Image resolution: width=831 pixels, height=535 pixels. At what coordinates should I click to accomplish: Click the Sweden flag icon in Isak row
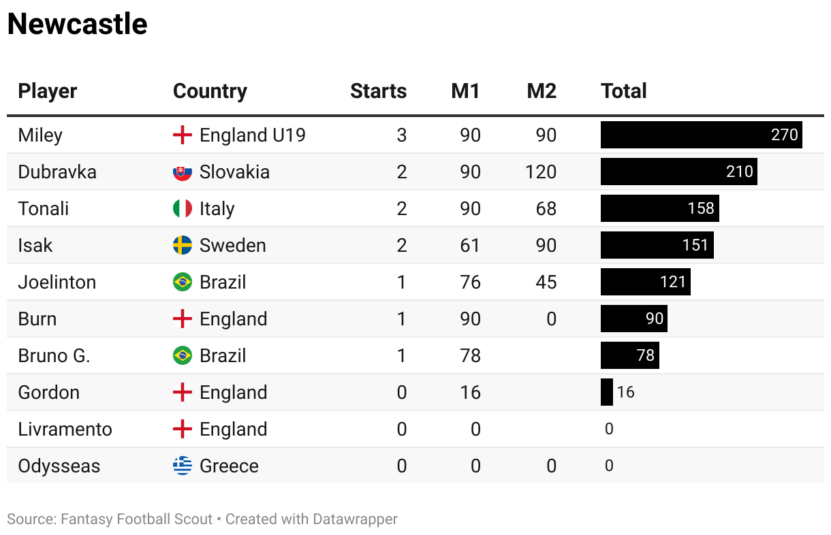[183, 246]
